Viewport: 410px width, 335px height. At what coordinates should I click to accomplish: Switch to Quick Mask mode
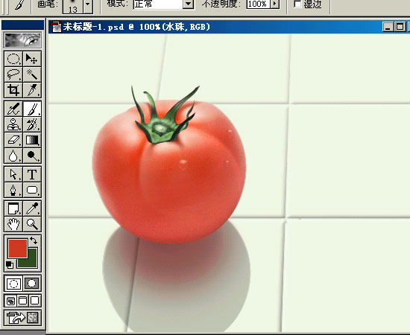[x=32, y=284]
